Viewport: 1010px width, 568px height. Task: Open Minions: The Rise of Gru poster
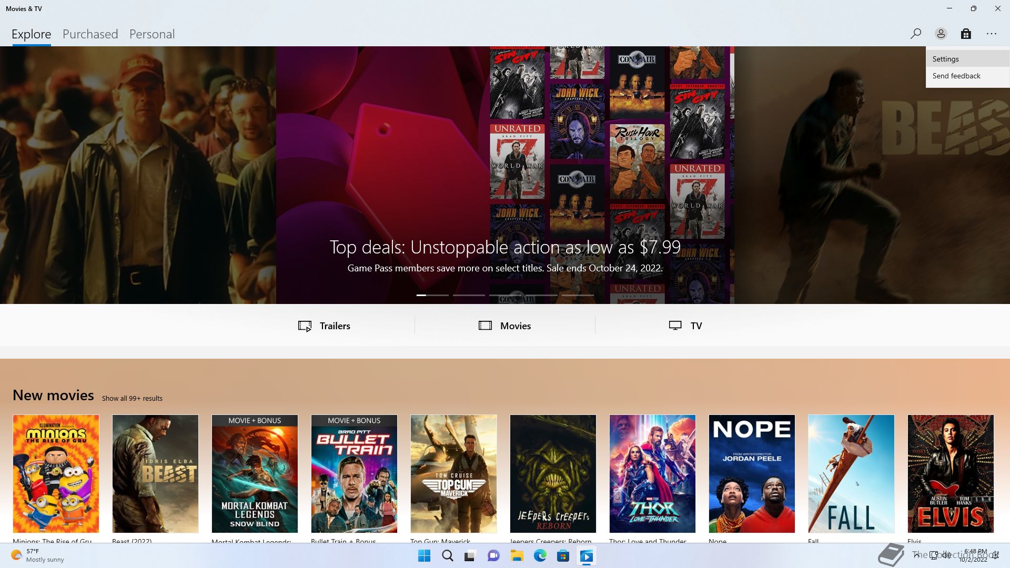tap(56, 474)
